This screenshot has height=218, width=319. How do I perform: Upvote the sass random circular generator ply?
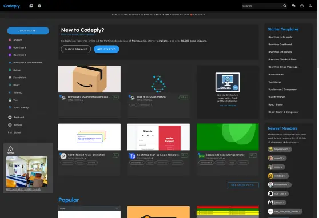pos(253,155)
